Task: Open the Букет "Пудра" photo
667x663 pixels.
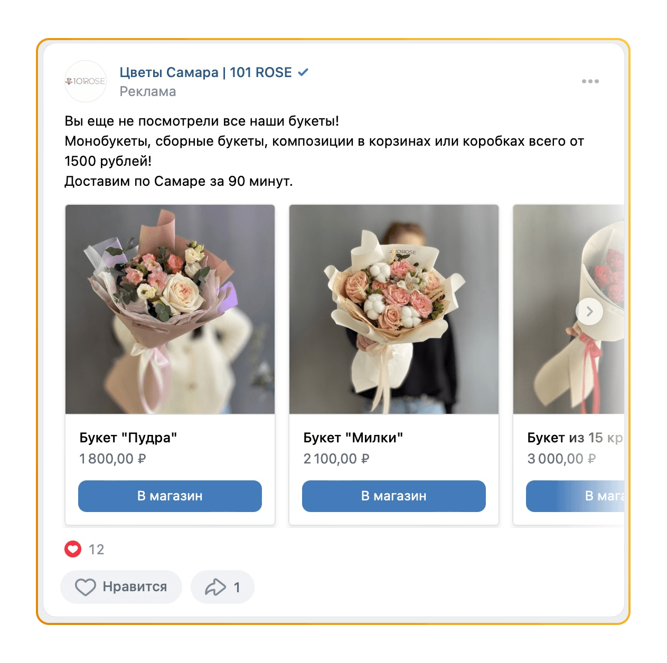Action: tap(170, 309)
